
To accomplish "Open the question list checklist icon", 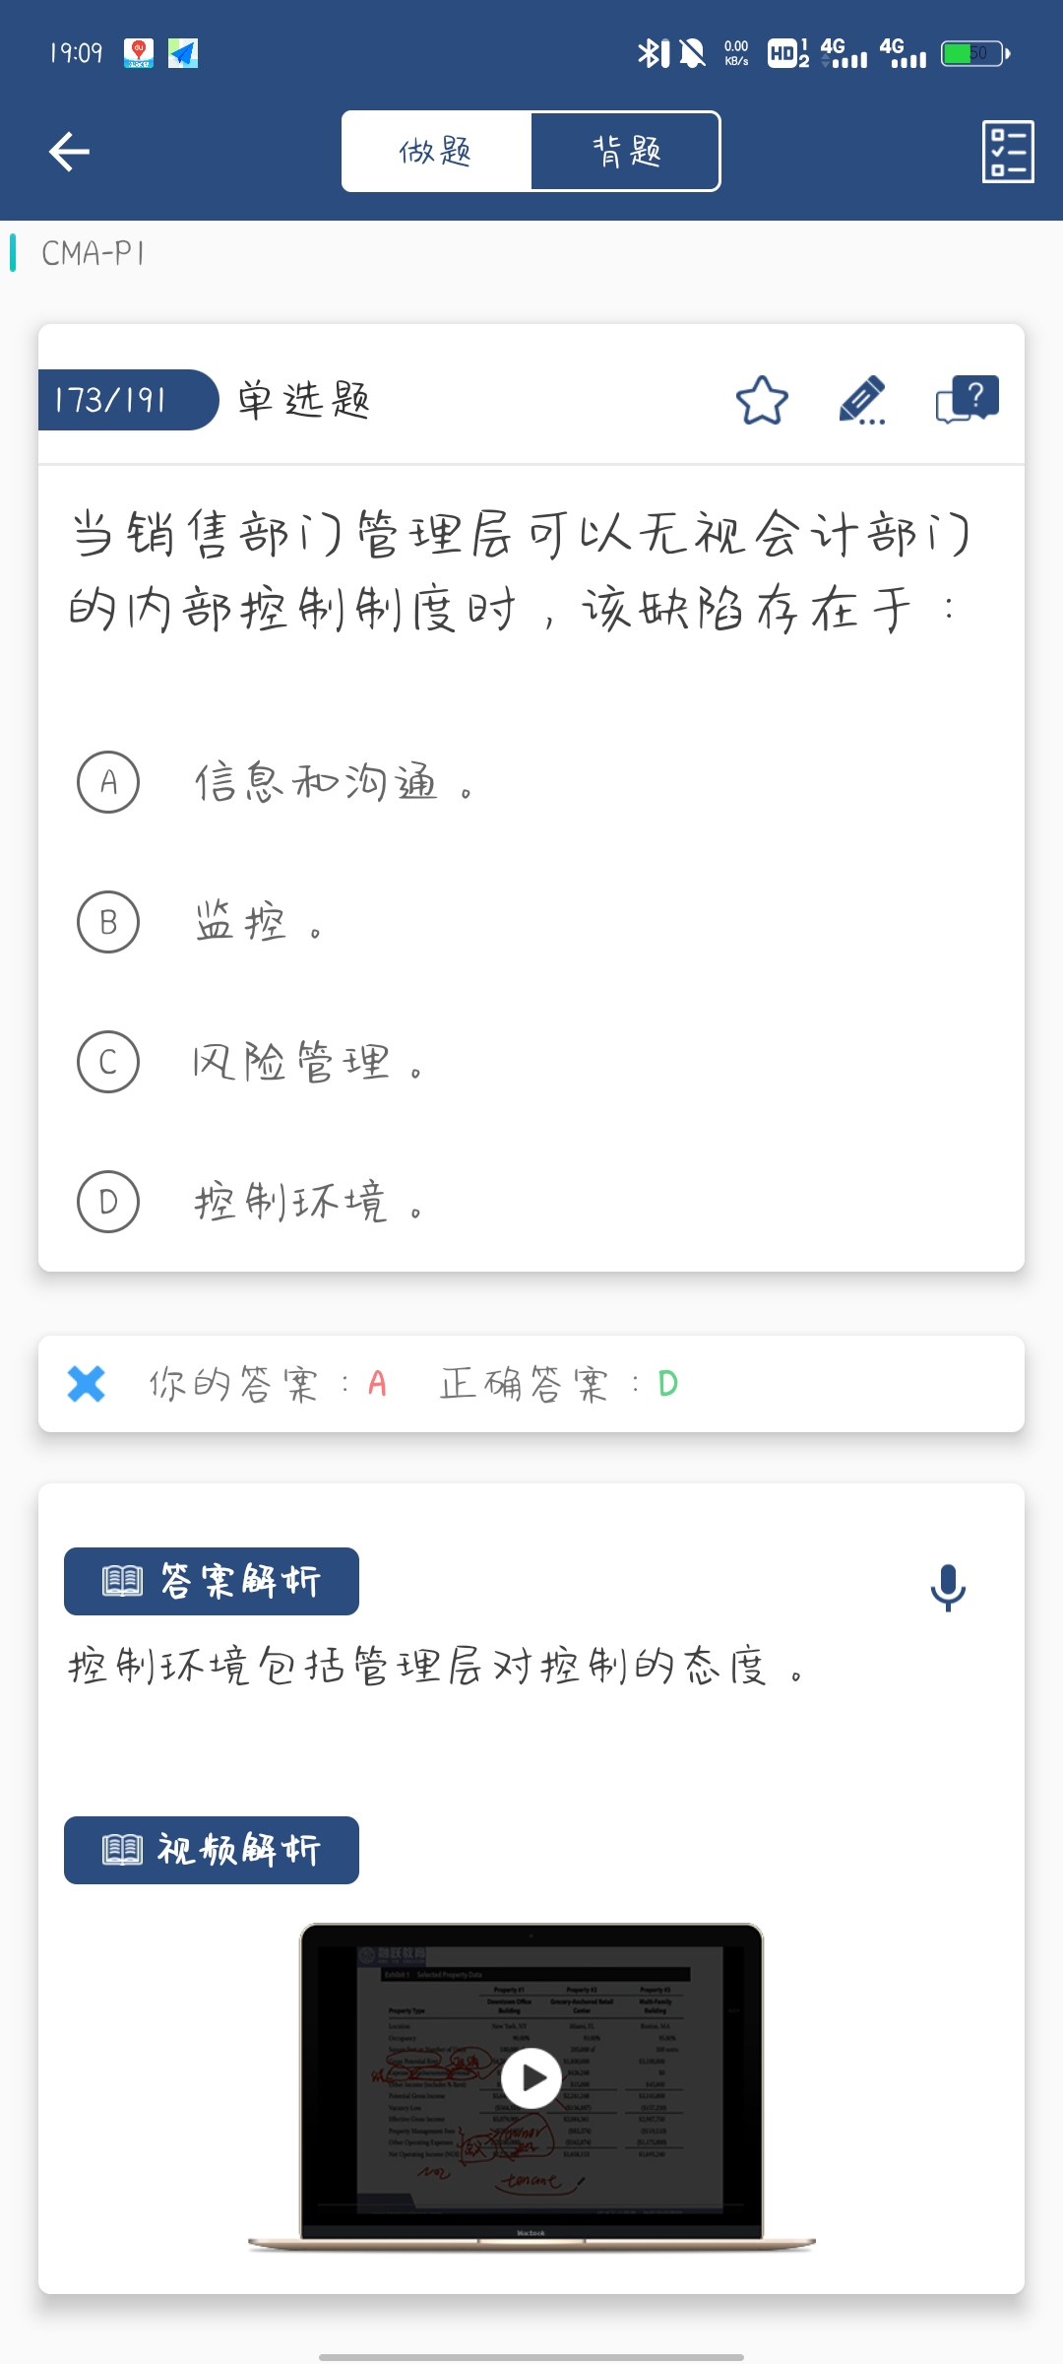I will pos(1008,152).
